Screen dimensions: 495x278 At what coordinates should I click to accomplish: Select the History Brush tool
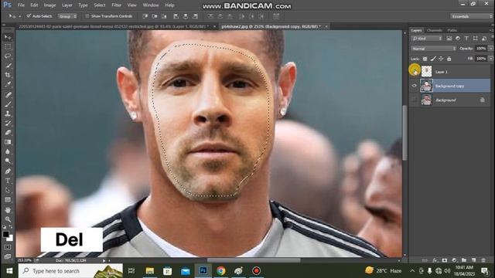point(8,123)
